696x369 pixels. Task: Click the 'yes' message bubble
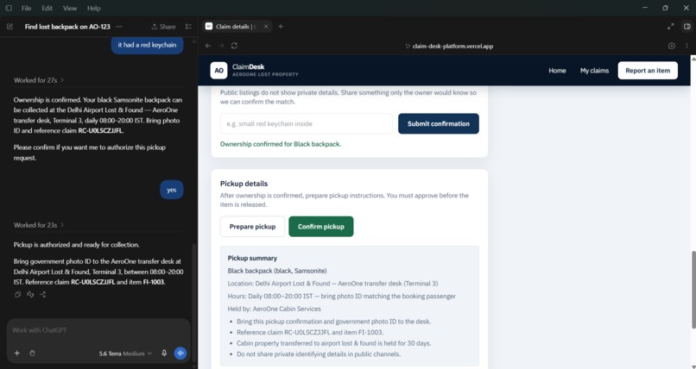tap(172, 190)
